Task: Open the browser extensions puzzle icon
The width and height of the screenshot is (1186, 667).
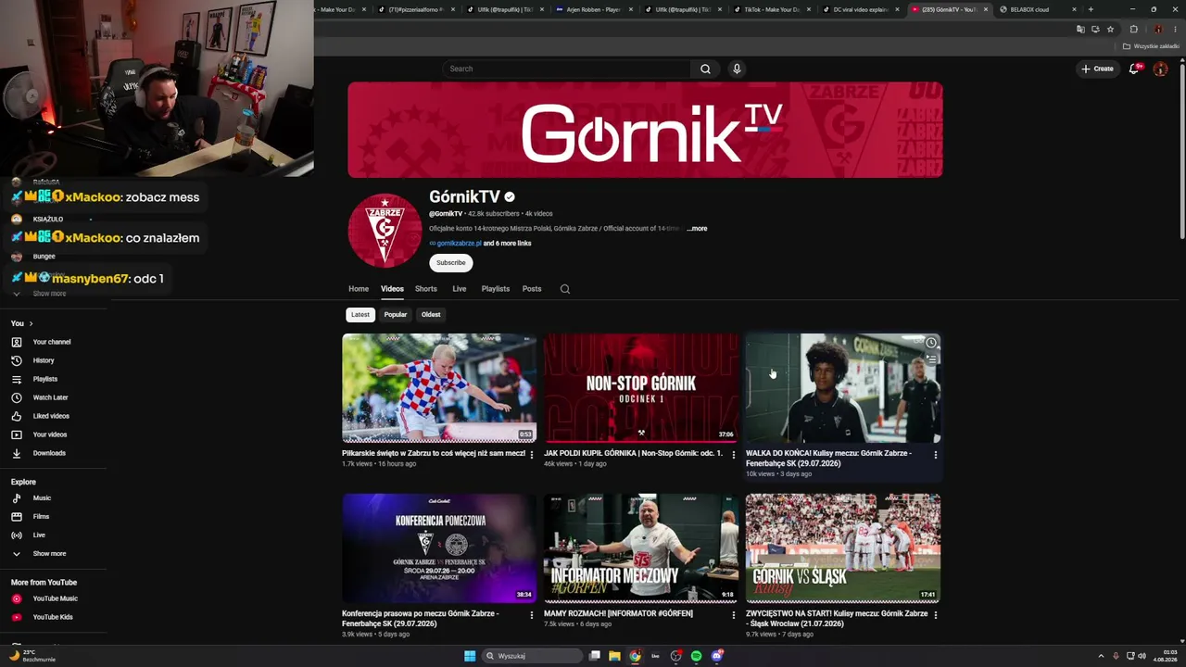Action: pyautogui.click(x=1133, y=29)
